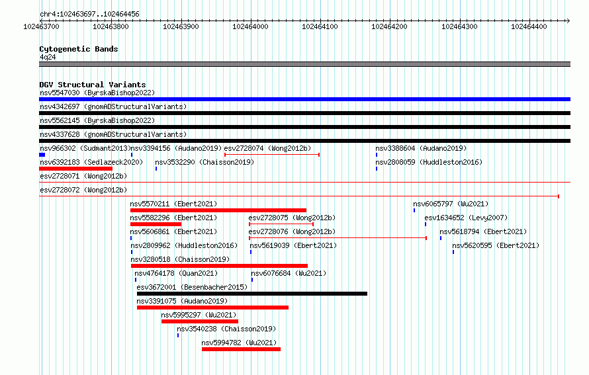Click the Cytogenetic Bands track title
Viewport: 589px width, 375px height.
tap(79, 49)
